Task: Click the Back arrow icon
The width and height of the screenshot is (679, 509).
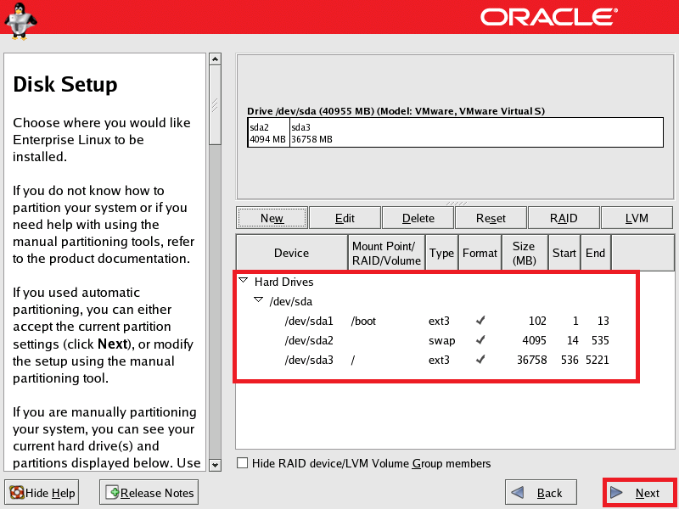Action: click(x=518, y=493)
